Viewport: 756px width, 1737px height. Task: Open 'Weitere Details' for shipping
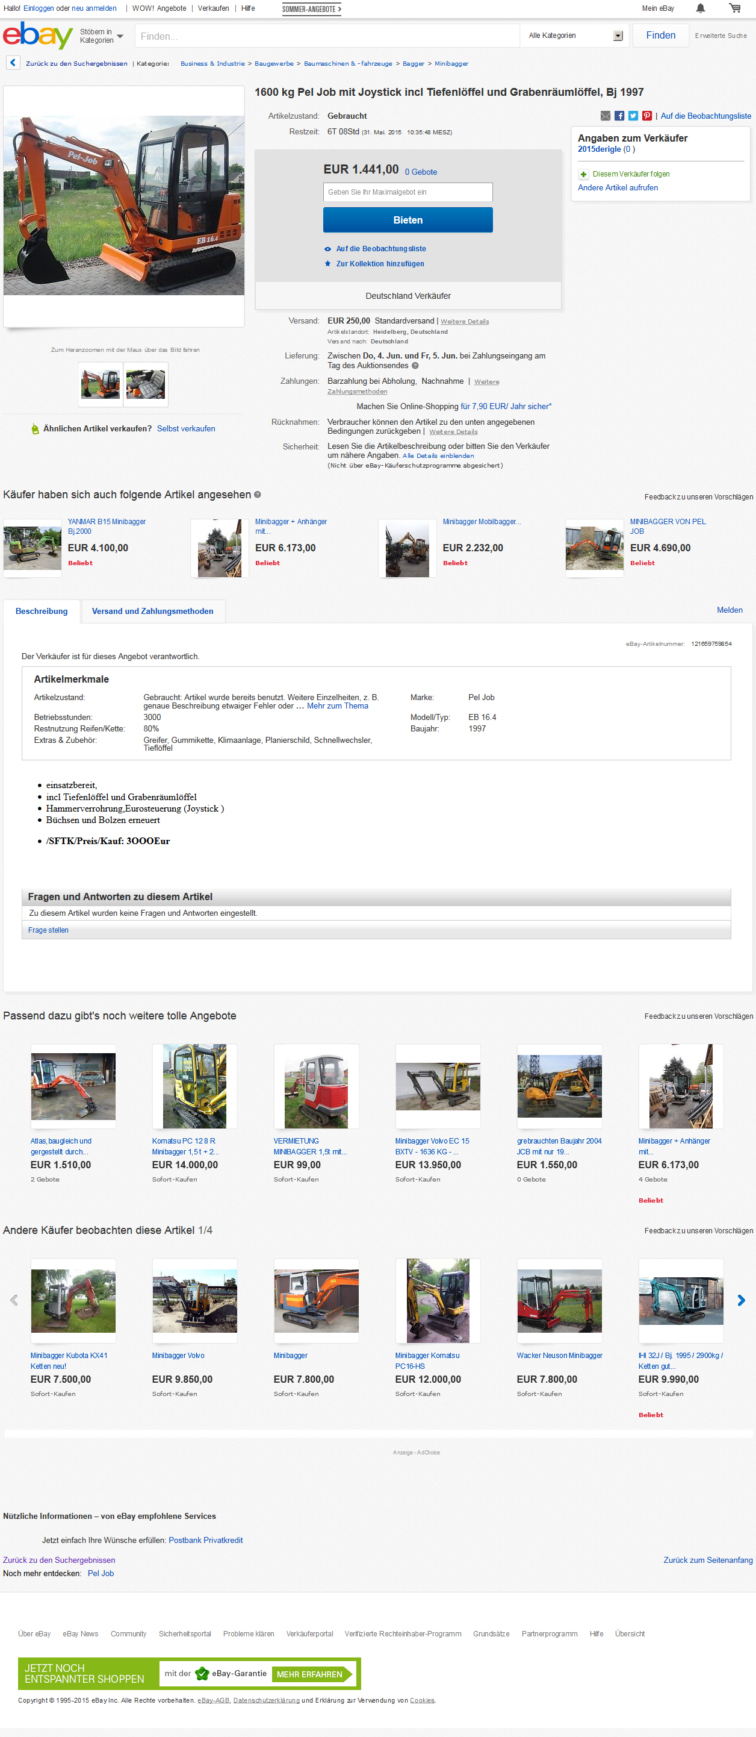(x=465, y=322)
